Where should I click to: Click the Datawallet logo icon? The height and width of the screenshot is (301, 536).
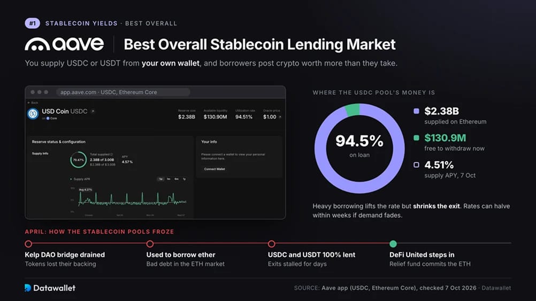coord(28,288)
